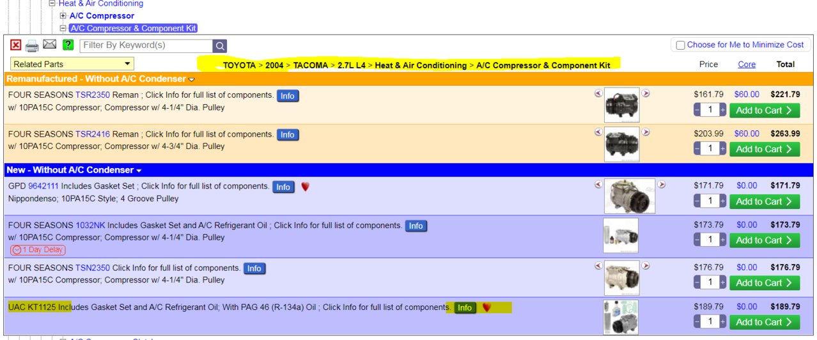
Task: Close the parts list with red X icon
Action: pyautogui.click(x=16, y=45)
